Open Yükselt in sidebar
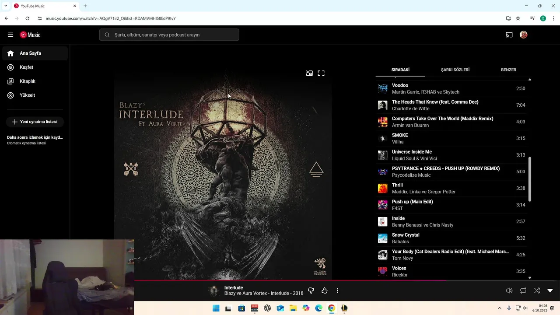This screenshot has width=560, height=315. pyautogui.click(x=35, y=95)
